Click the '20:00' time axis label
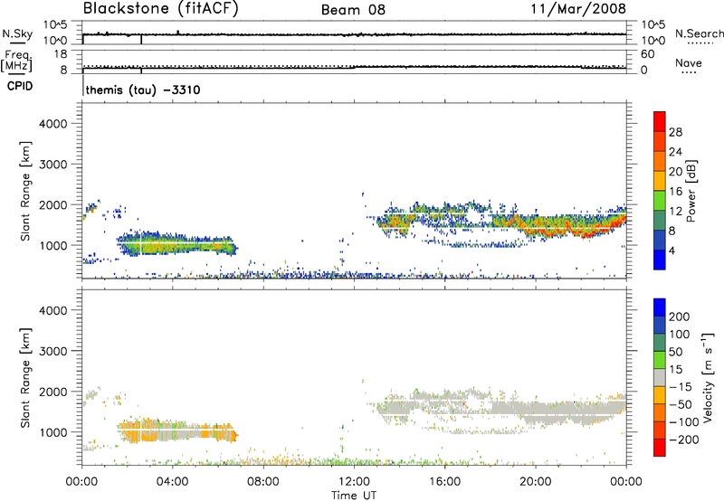 click(535, 482)
